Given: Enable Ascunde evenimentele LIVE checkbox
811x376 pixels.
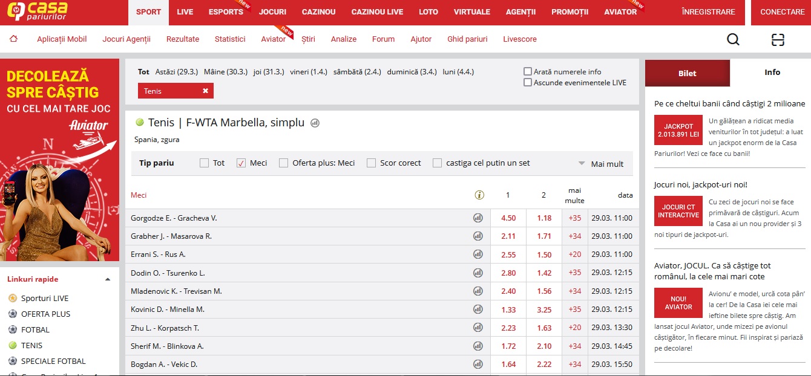Looking at the screenshot, I should pyautogui.click(x=528, y=82).
